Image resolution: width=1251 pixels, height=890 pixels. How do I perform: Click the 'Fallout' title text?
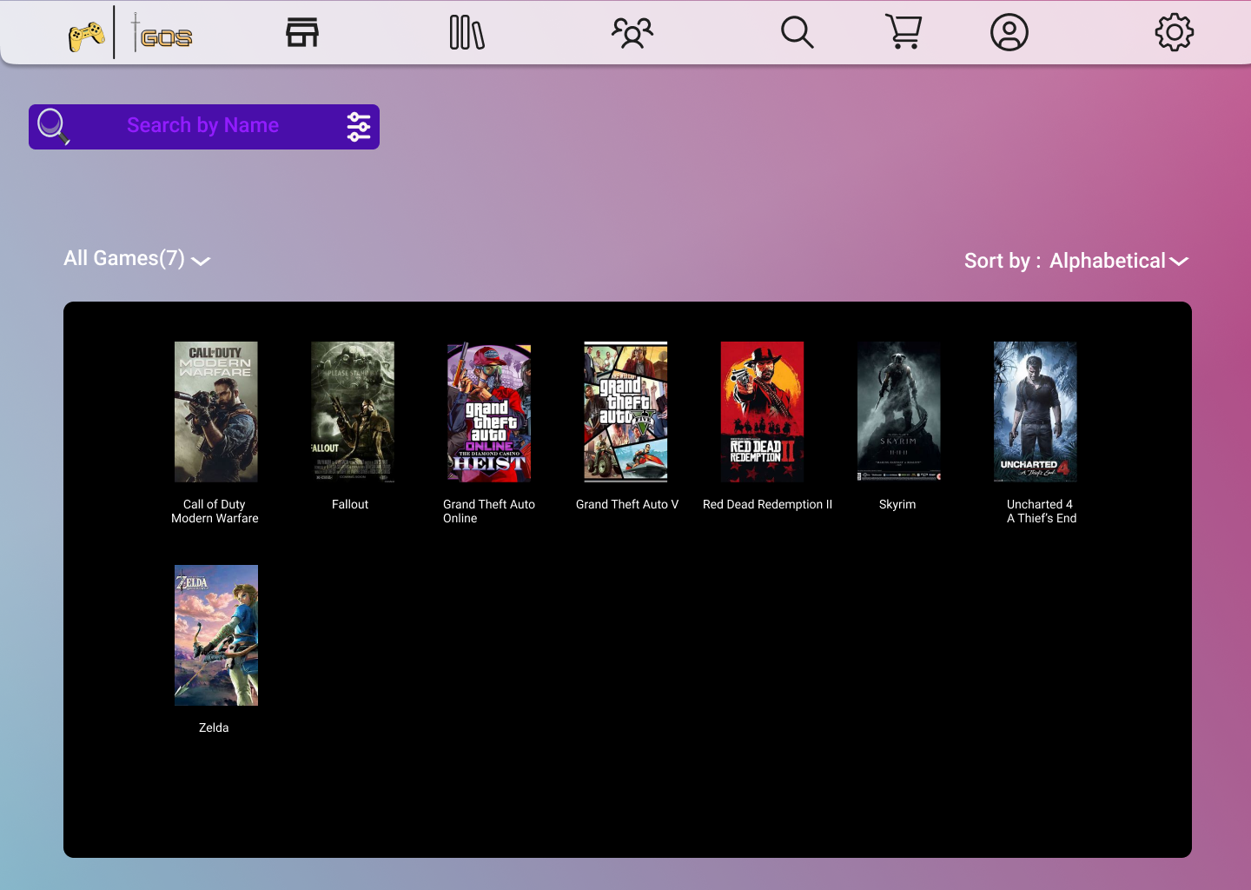pyautogui.click(x=350, y=504)
